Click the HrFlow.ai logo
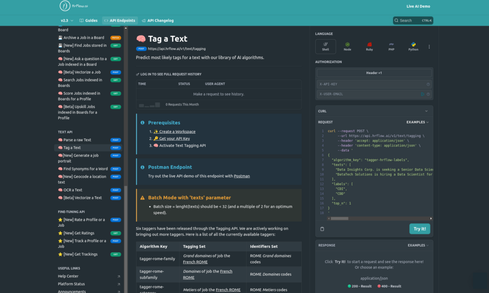Image resolution: width=489 pixels, height=293 pixels. point(72,6)
